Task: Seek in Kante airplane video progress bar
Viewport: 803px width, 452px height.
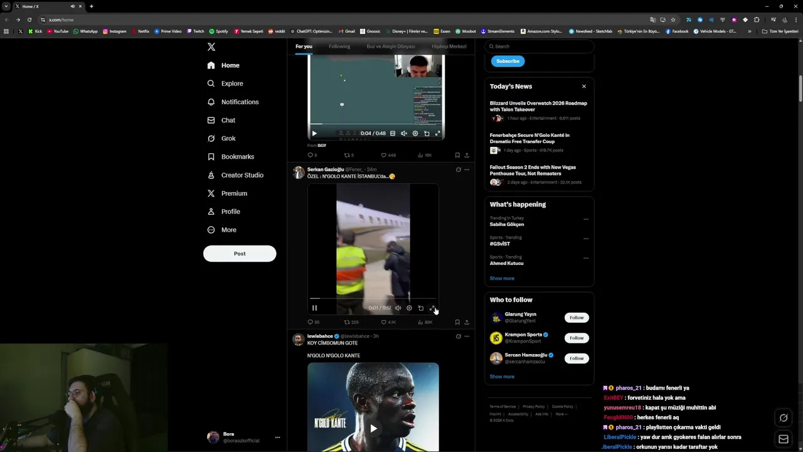Action: click(373, 299)
